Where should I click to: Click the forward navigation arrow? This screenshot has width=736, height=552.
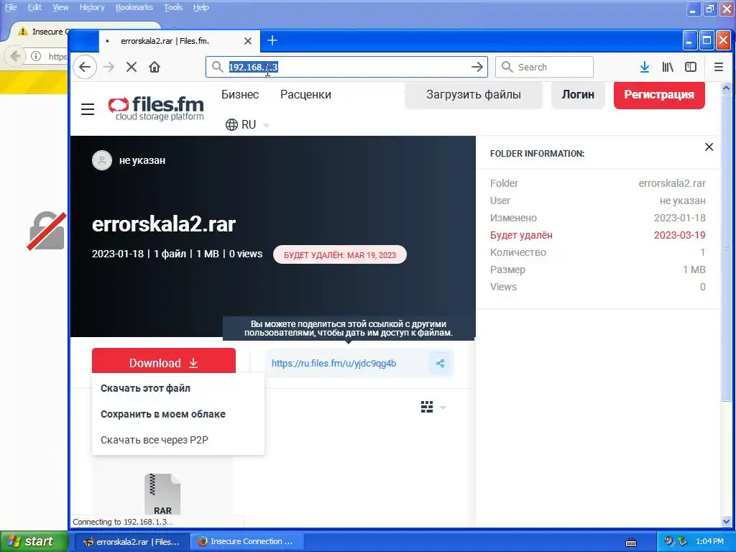(109, 67)
